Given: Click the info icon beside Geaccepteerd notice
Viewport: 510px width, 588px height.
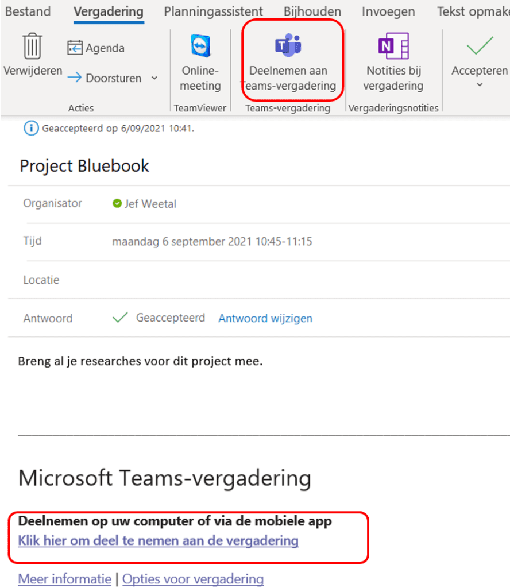Looking at the screenshot, I should point(31,128).
